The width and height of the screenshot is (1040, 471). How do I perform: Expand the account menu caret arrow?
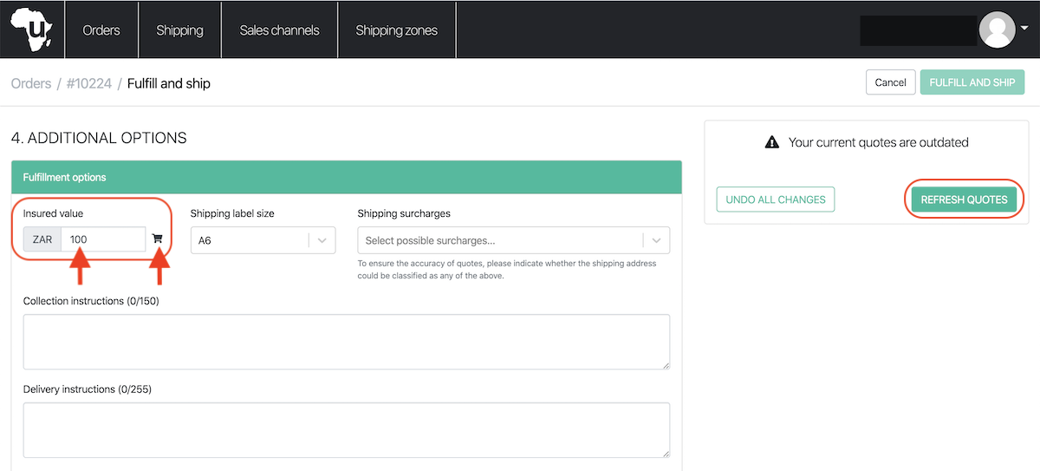coord(1024,28)
